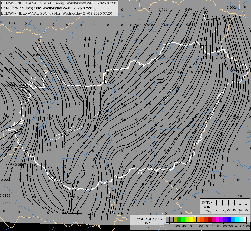
Task: Pick the pure blue CAPE scale swatch
Action: pyautogui.click(x=229, y=219)
